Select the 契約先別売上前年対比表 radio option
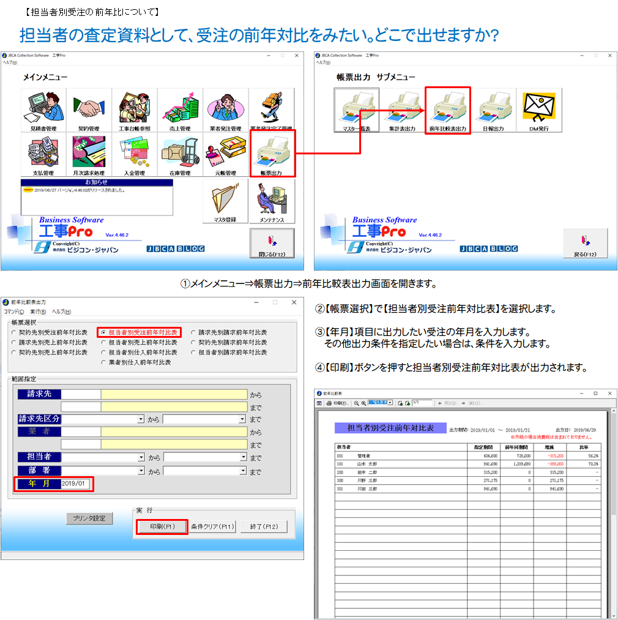 coord(15,353)
